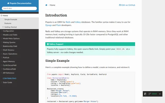Image resolution: width=165 pixels, height=103 pixels.
Task: Click the Introduction heading
Action: click(x=56, y=15)
